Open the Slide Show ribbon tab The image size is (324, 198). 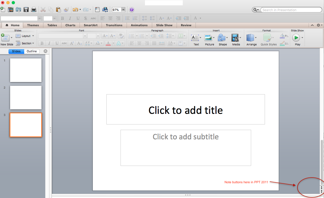[164, 25]
